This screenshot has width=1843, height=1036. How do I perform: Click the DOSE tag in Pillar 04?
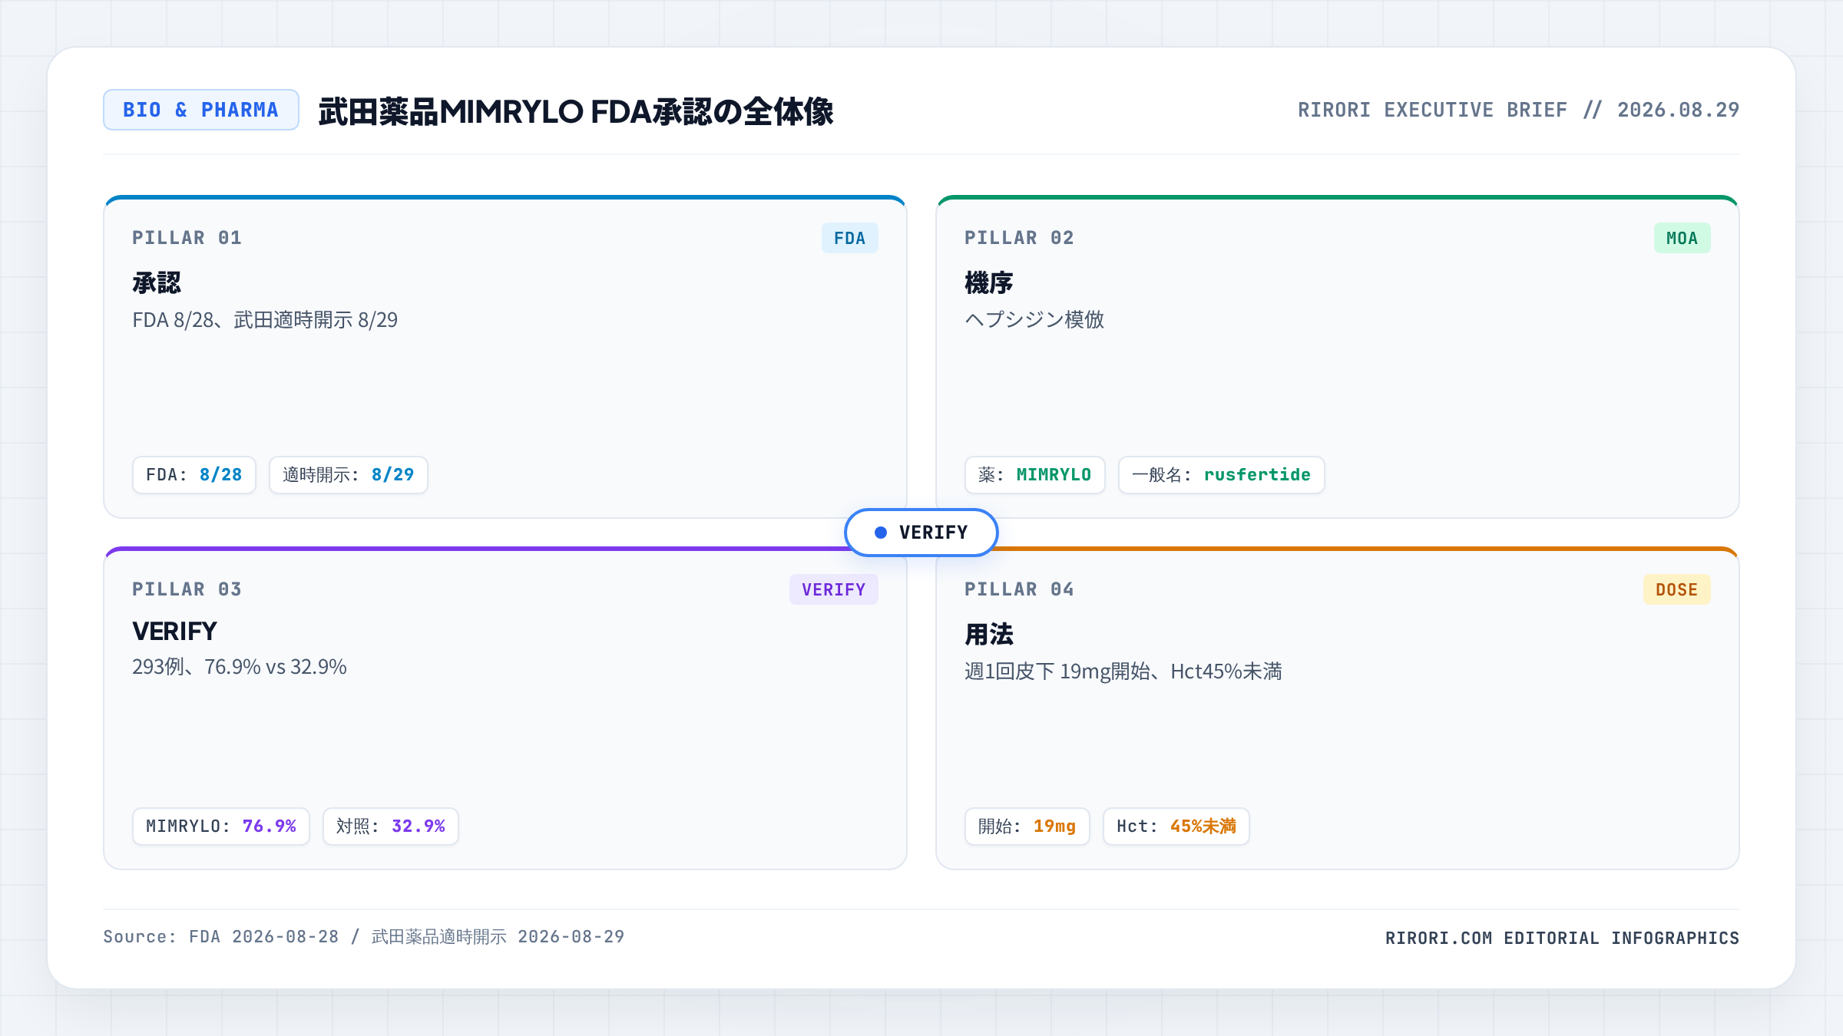click(x=1677, y=589)
